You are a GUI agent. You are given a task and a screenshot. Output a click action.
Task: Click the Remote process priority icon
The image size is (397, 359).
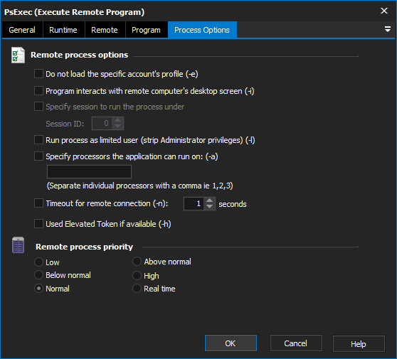(18, 245)
